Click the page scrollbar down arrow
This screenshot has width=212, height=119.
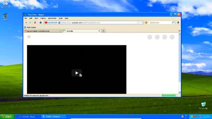coord(180,93)
